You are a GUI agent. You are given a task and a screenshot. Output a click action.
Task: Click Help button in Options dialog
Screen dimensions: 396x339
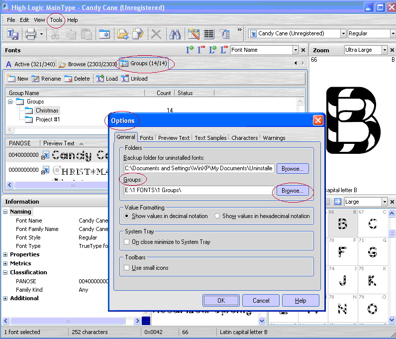point(300,300)
